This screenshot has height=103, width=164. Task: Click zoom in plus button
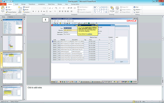160,102
